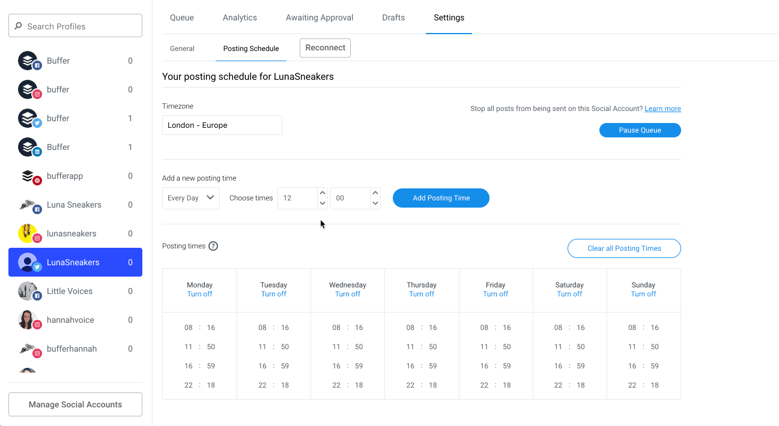This screenshot has height=426, width=779.
Task: Select the hannahvoice profile avatar
Action: click(x=28, y=320)
